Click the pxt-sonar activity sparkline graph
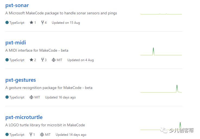The width and height of the screenshot is (200, 139). pyautogui.click(x=161, y=14)
